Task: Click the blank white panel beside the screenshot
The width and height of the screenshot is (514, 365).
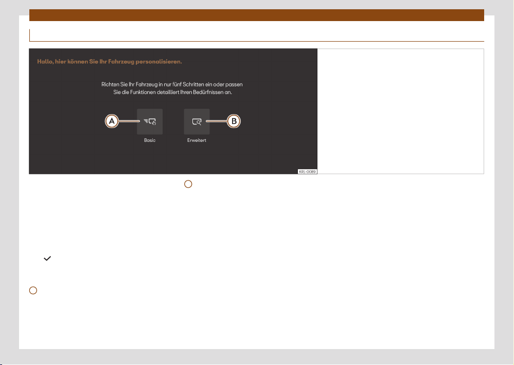Action: (400, 111)
